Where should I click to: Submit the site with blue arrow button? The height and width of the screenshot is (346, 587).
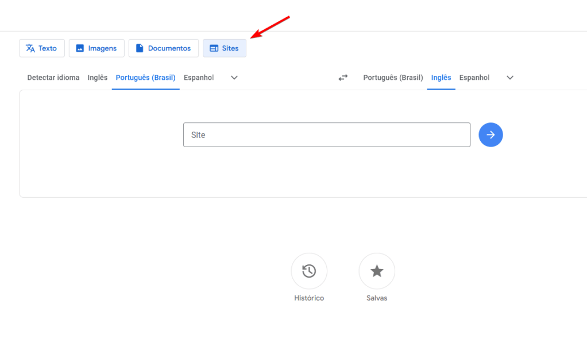point(491,135)
